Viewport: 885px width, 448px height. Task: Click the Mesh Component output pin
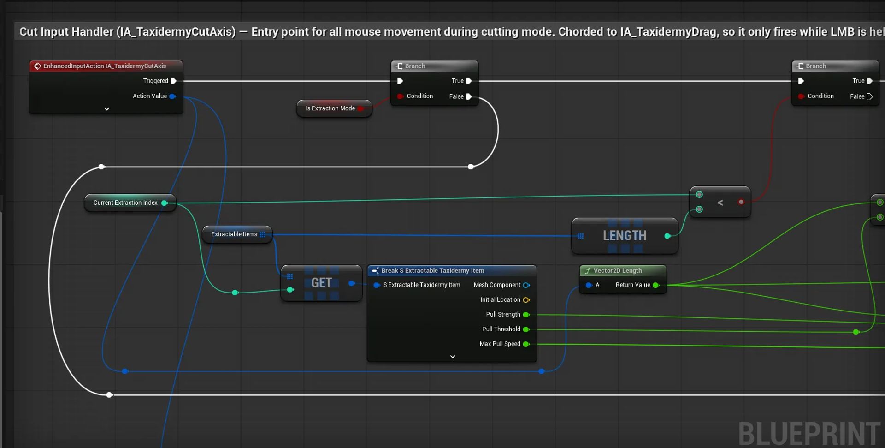(526, 285)
